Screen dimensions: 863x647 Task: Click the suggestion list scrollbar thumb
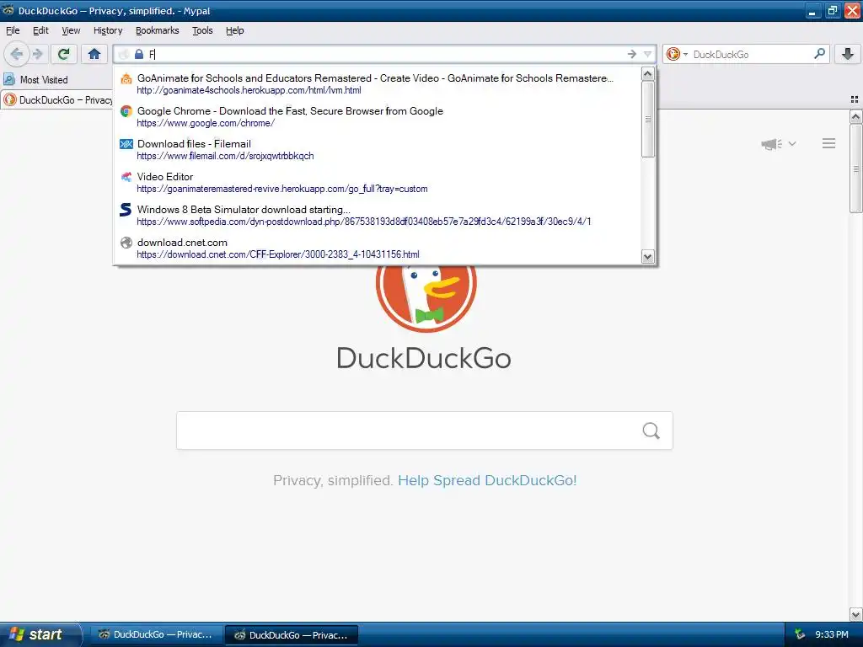point(648,120)
